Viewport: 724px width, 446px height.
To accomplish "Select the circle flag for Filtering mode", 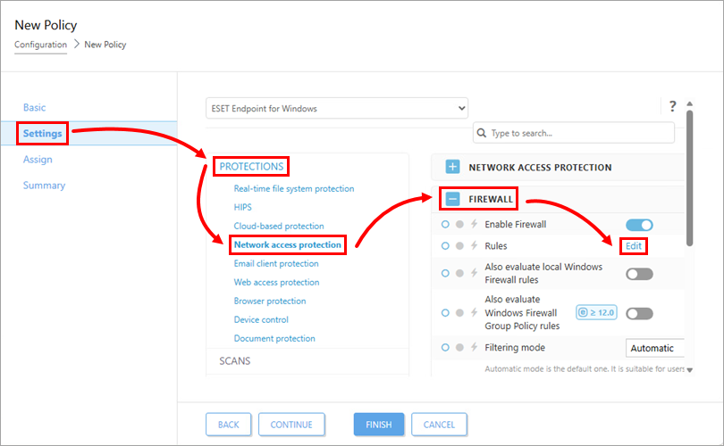I will tap(445, 347).
